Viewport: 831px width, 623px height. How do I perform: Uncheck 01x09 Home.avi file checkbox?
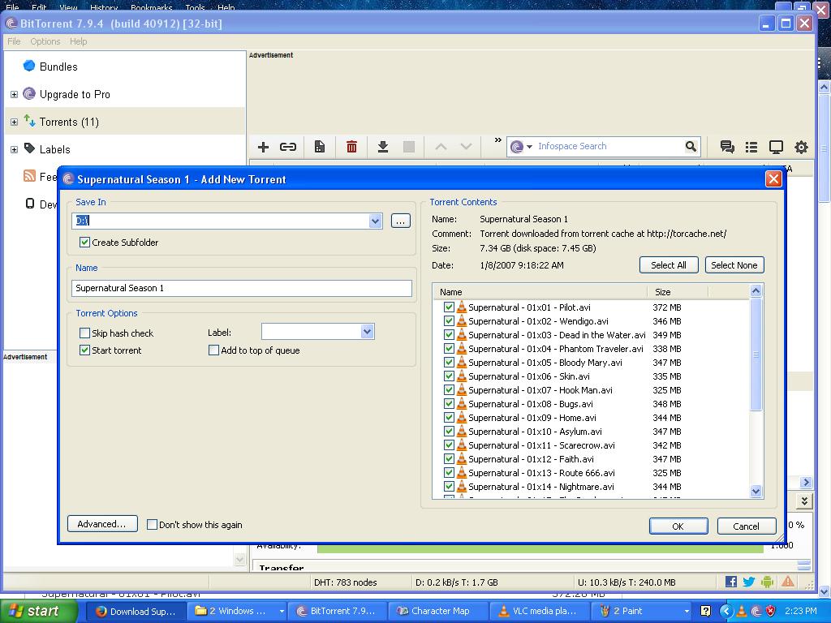pyautogui.click(x=449, y=417)
